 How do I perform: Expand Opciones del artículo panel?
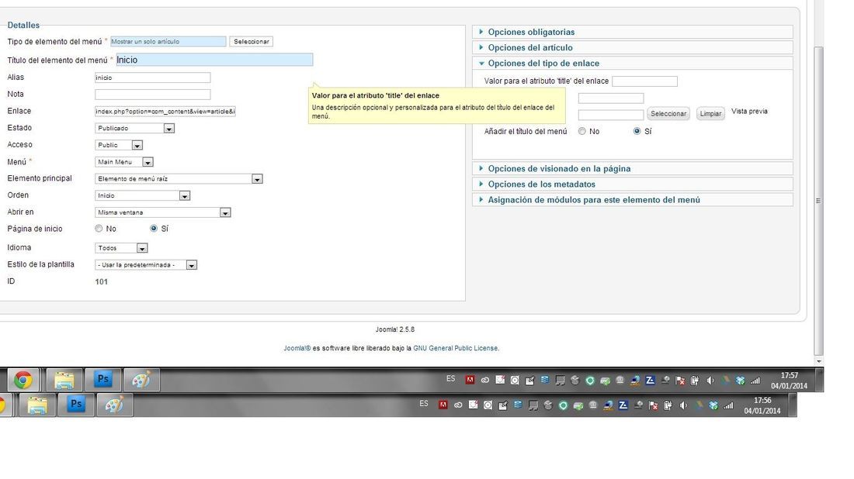click(x=632, y=47)
